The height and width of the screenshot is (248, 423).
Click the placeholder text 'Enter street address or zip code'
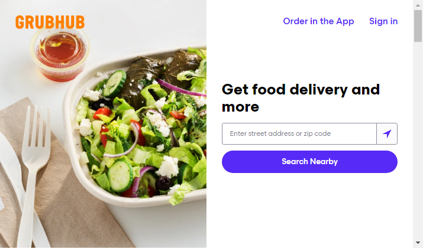pyautogui.click(x=280, y=133)
